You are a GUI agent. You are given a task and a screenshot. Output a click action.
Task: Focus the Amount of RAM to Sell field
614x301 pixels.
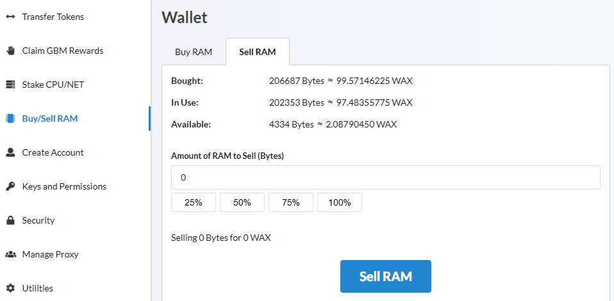[386, 177]
